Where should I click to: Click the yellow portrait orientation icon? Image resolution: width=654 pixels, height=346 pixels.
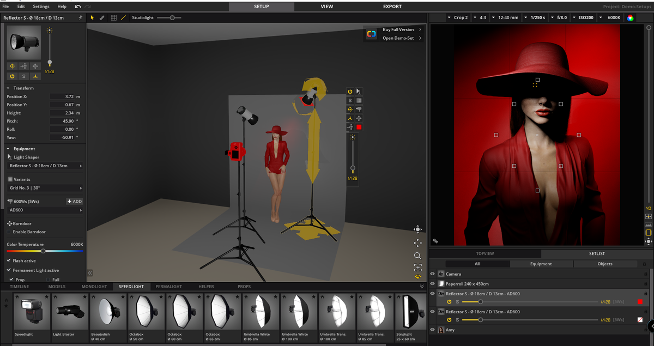click(x=648, y=232)
